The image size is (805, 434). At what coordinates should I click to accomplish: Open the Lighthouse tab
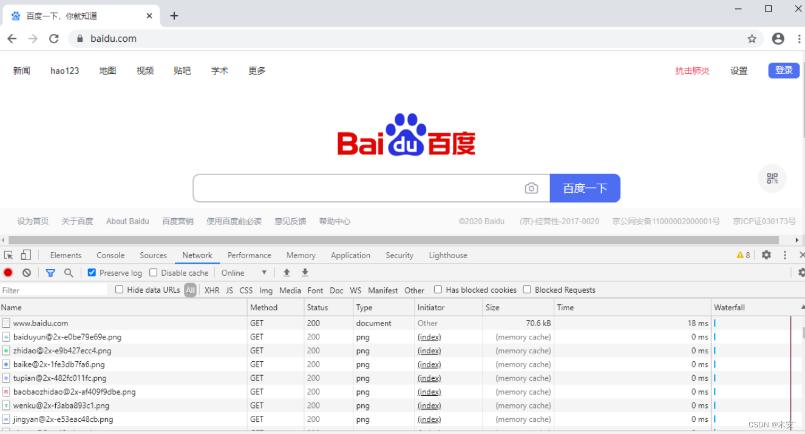pyautogui.click(x=448, y=255)
